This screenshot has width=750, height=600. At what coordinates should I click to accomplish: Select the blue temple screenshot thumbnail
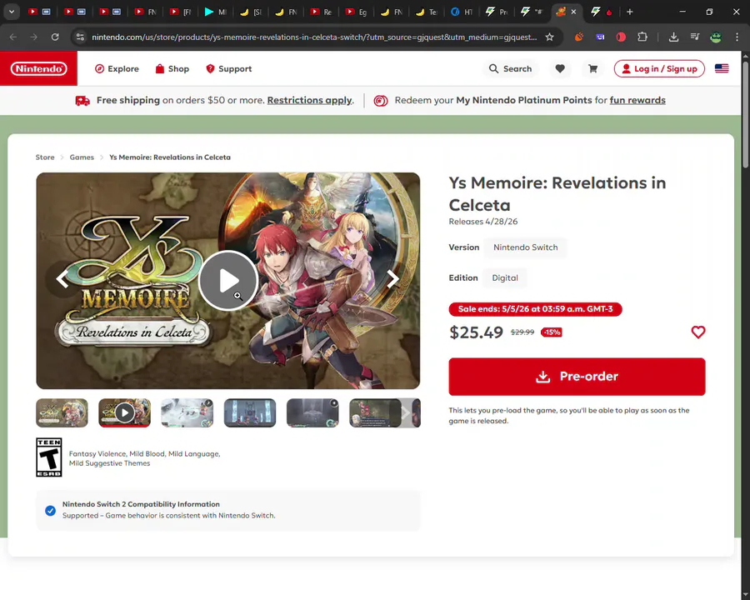[250, 412]
